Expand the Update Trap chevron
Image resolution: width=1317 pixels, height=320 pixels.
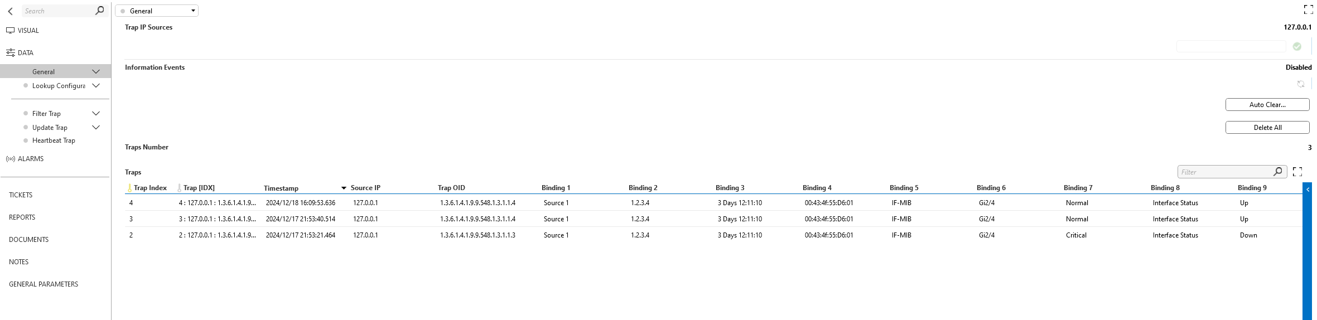click(96, 127)
